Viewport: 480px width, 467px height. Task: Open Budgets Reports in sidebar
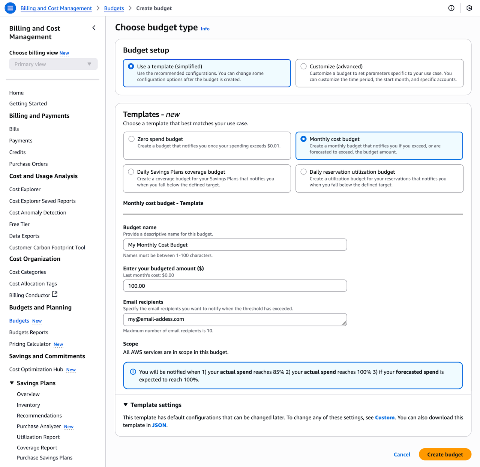coord(29,332)
